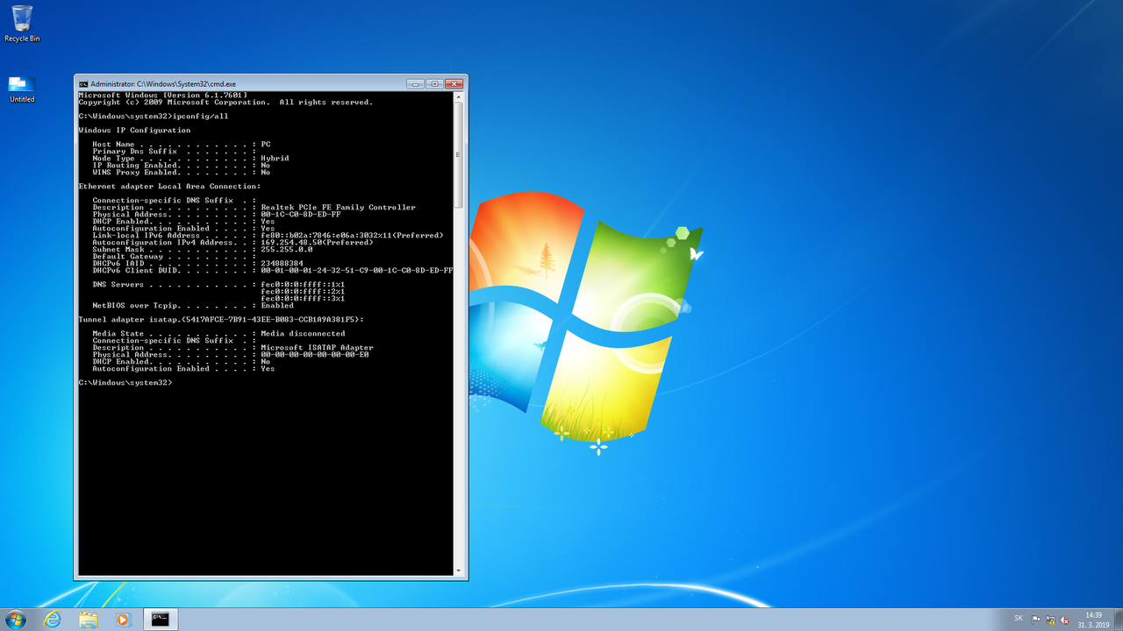
Task: Maximize the cmd.exe window
Action: tap(434, 84)
